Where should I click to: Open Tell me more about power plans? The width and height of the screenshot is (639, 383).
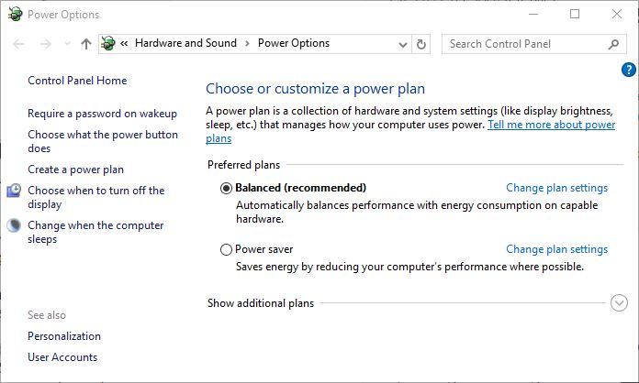click(x=551, y=125)
